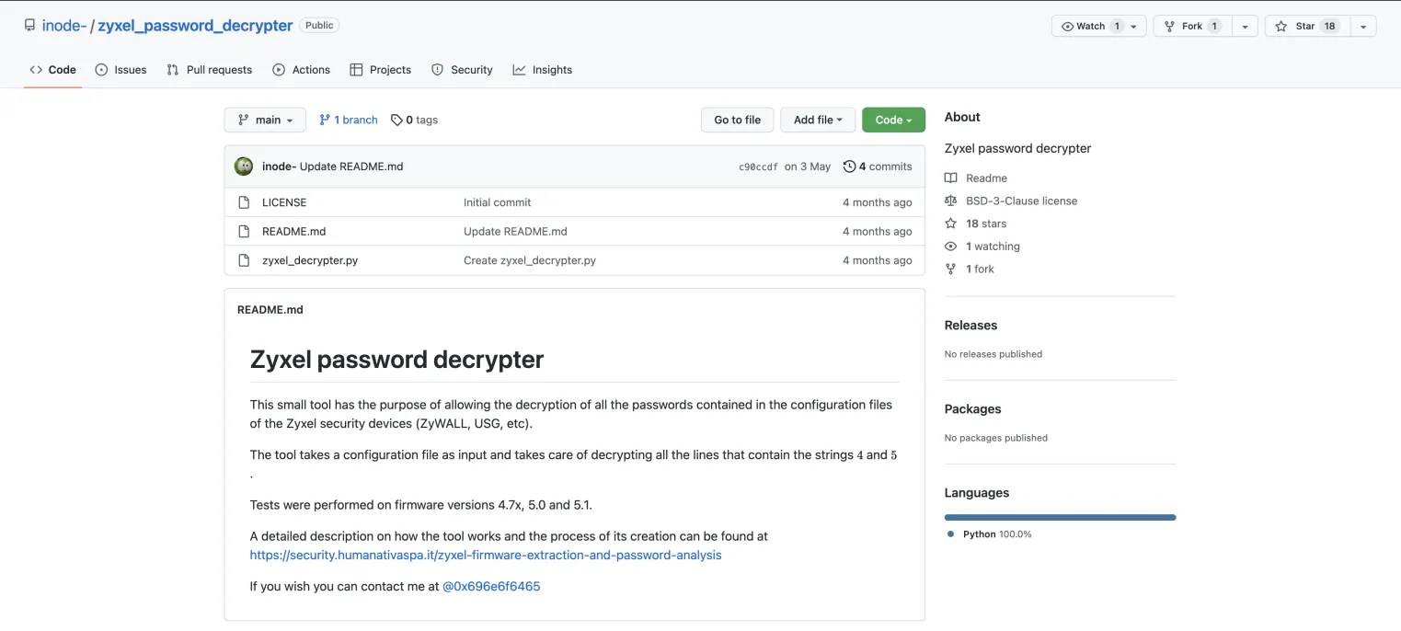This screenshot has width=1401, height=631.
Task: Click the Watch button
Action: [x=1098, y=26]
